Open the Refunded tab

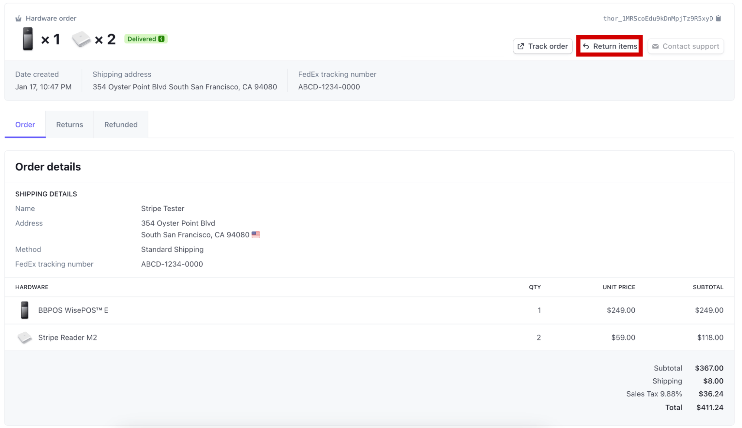pyautogui.click(x=121, y=125)
